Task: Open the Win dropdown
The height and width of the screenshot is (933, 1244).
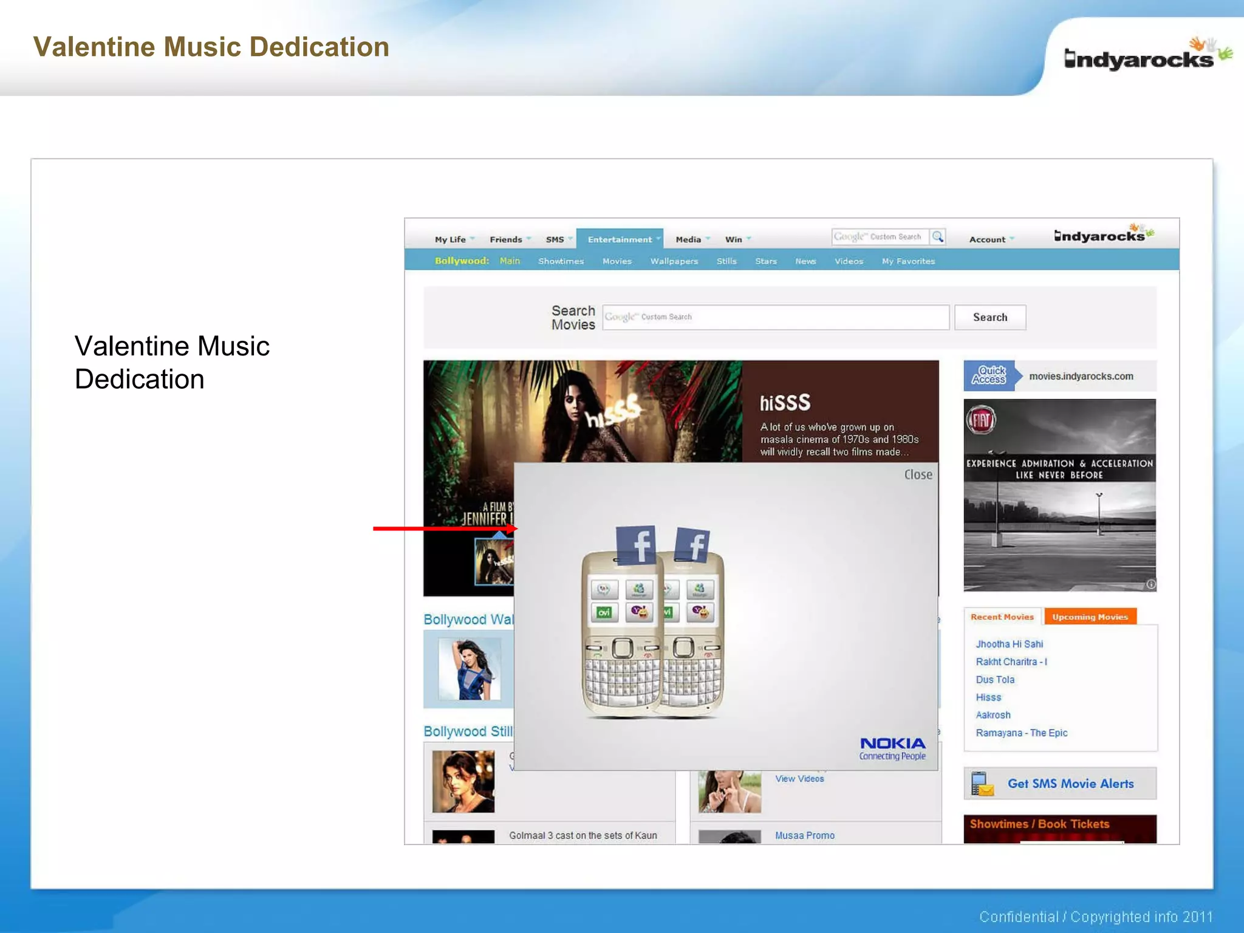Action: 738,239
